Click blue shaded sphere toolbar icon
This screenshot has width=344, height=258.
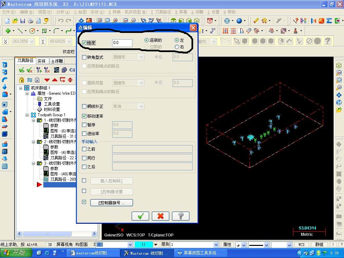tap(239, 21)
